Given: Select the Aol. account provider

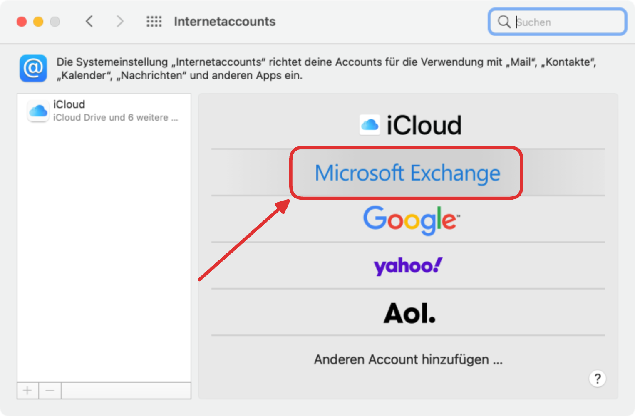Looking at the screenshot, I should coord(409,313).
